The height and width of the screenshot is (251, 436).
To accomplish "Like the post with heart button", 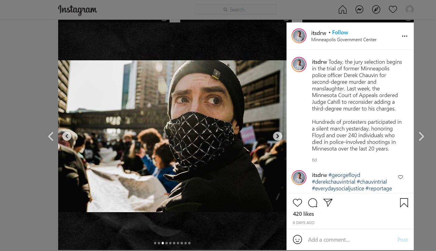I will click(x=297, y=203).
